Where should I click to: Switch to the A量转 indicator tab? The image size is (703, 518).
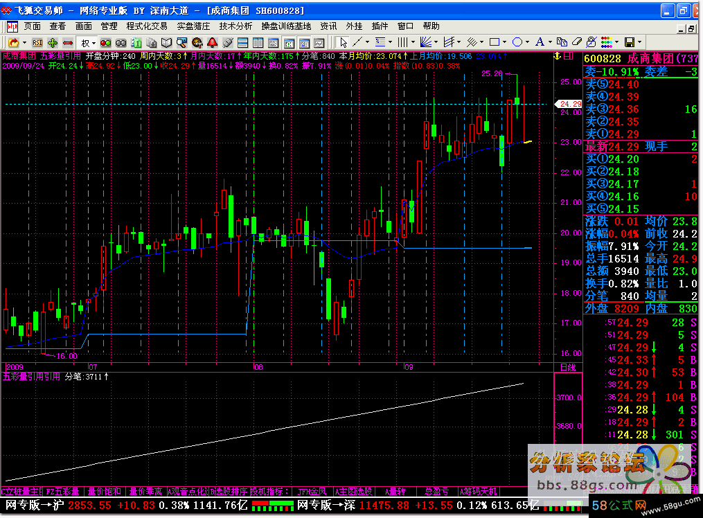tap(395, 492)
